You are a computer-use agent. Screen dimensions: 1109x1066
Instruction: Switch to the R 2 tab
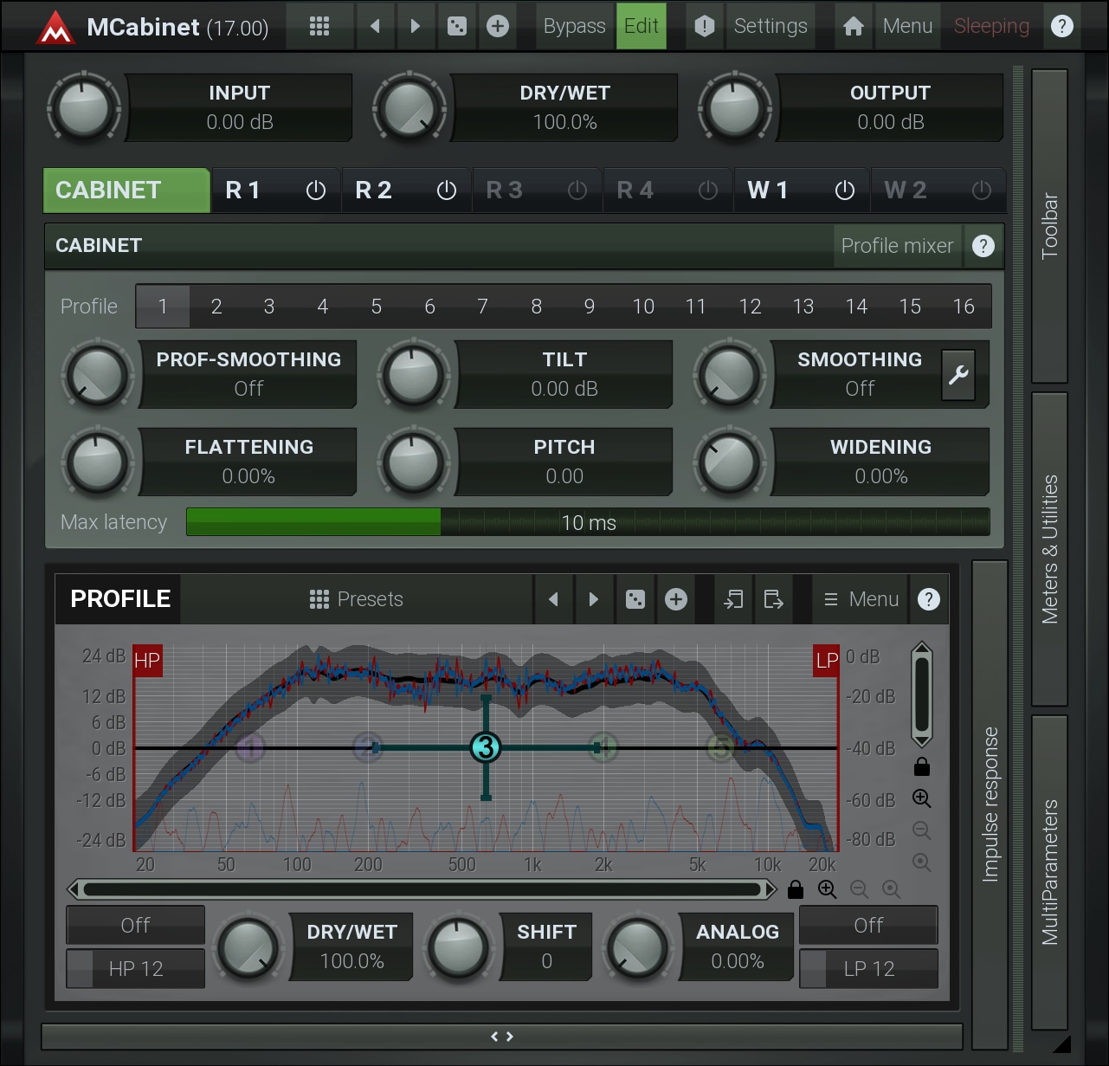374,191
